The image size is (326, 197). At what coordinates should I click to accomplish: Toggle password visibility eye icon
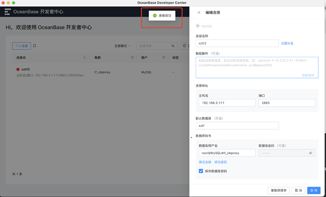310,153
